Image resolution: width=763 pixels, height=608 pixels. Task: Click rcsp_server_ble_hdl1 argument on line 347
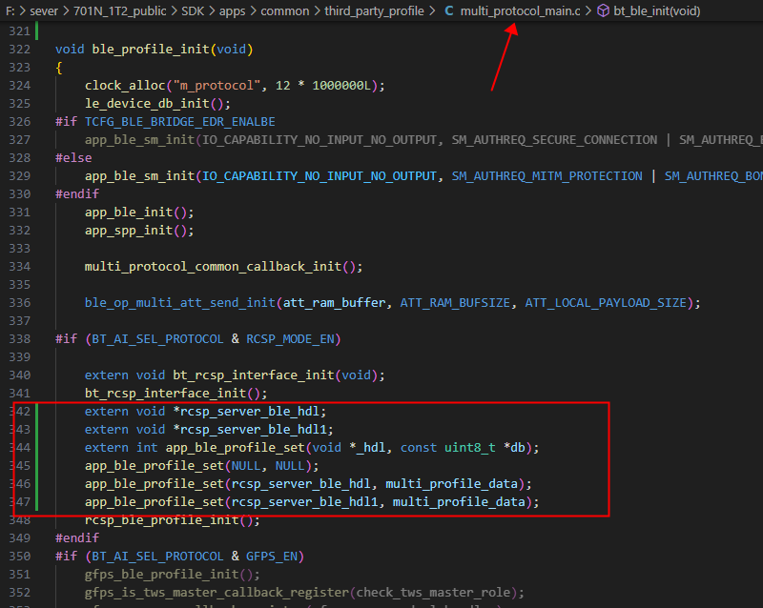304,502
